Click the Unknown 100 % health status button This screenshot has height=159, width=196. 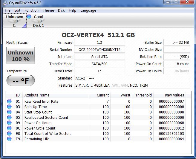click(21, 55)
